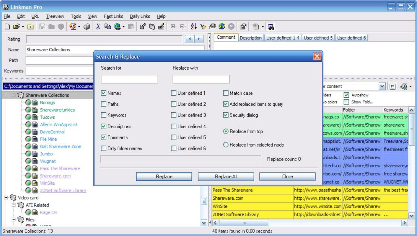This screenshot has height=236, width=417.
Task: Open the Treeview menu
Action: [55, 17]
